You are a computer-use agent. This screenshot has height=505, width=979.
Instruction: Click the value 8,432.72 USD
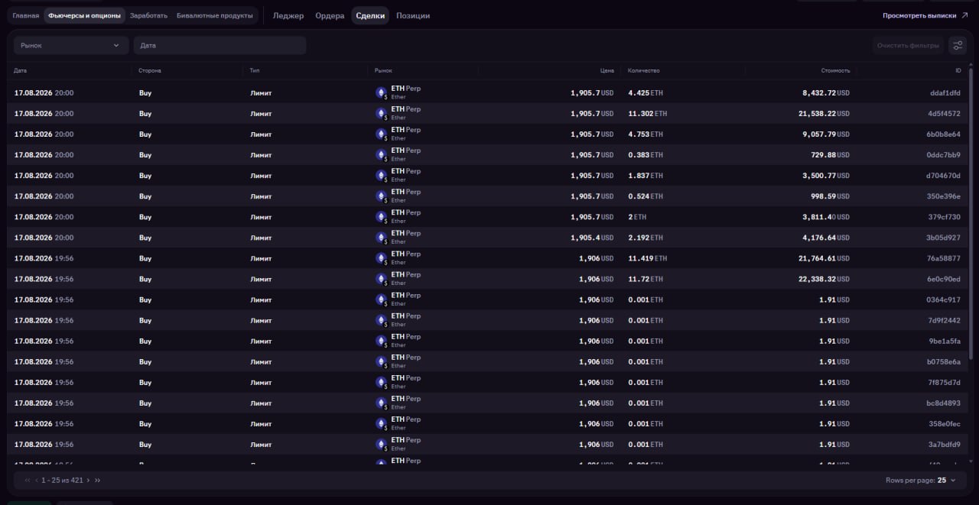click(x=826, y=93)
